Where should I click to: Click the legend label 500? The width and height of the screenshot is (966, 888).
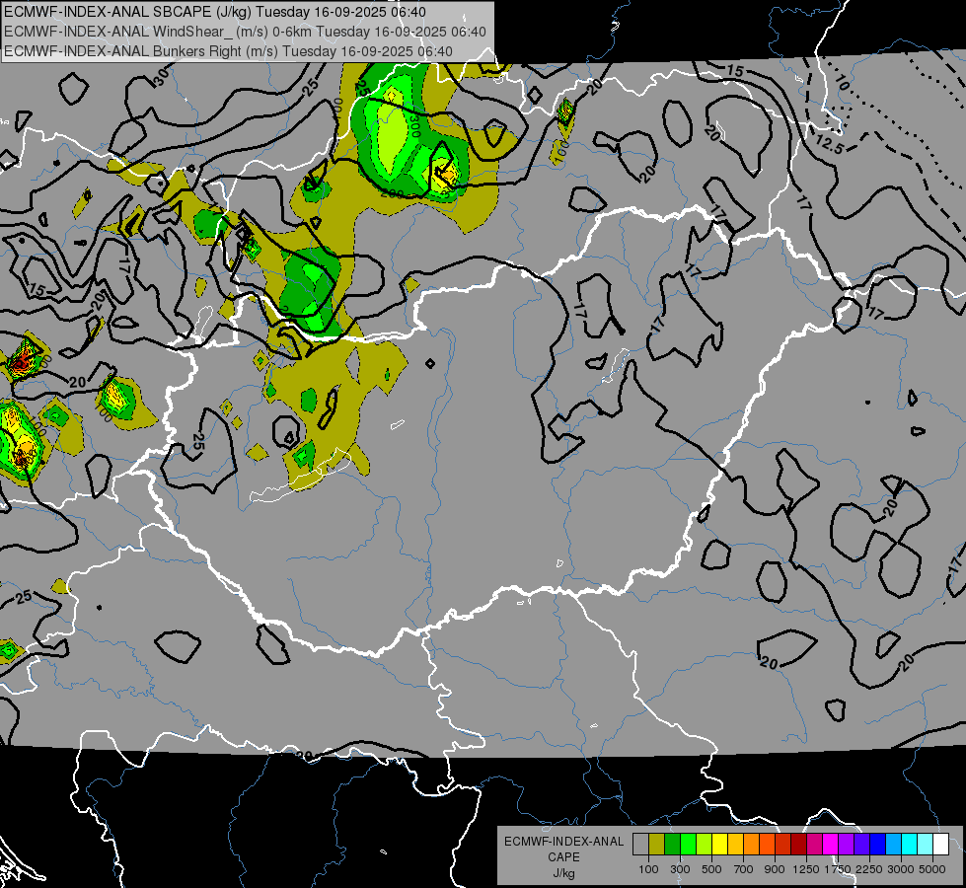point(711,869)
